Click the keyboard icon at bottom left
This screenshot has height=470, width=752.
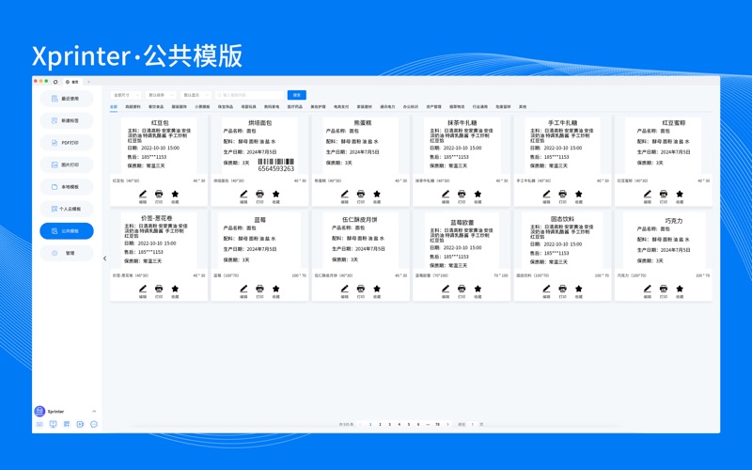click(x=39, y=425)
